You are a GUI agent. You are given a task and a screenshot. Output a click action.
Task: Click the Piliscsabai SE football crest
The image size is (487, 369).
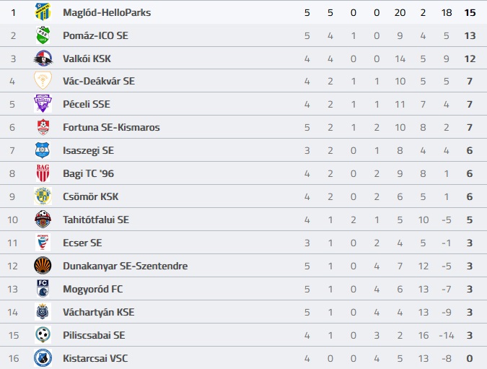pos(43,335)
